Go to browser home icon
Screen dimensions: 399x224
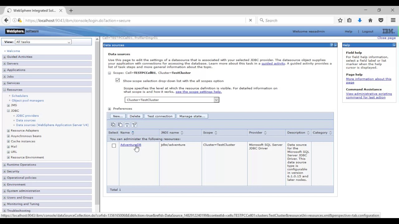click(370, 20)
